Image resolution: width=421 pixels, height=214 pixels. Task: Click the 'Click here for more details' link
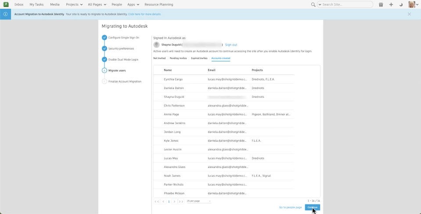click(x=144, y=14)
